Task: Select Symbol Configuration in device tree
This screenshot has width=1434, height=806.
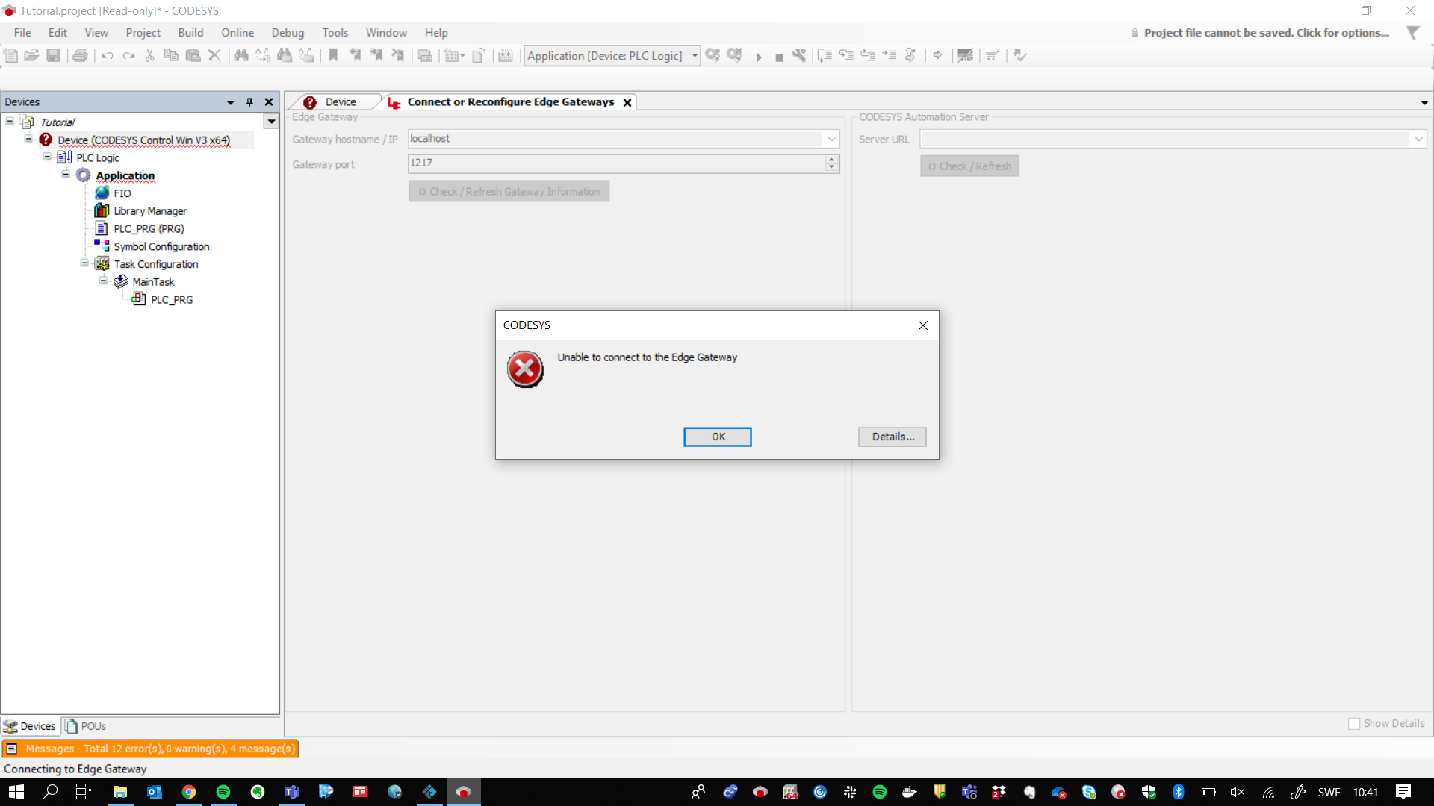Action: click(161, 246)
